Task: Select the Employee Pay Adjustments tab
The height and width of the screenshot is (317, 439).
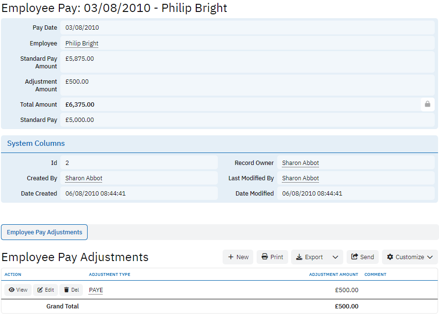Action: click(x=45, y=232)
